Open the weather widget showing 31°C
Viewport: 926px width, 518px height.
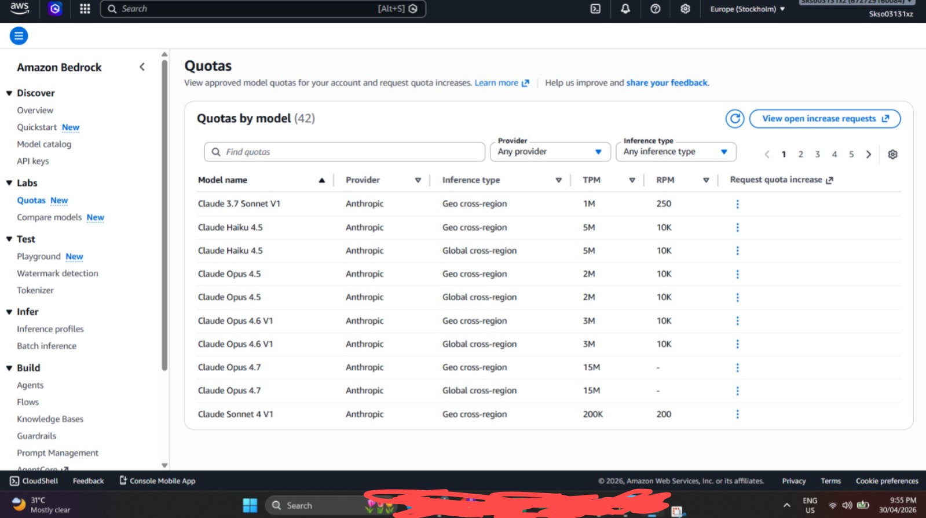[x=41, y=505]
